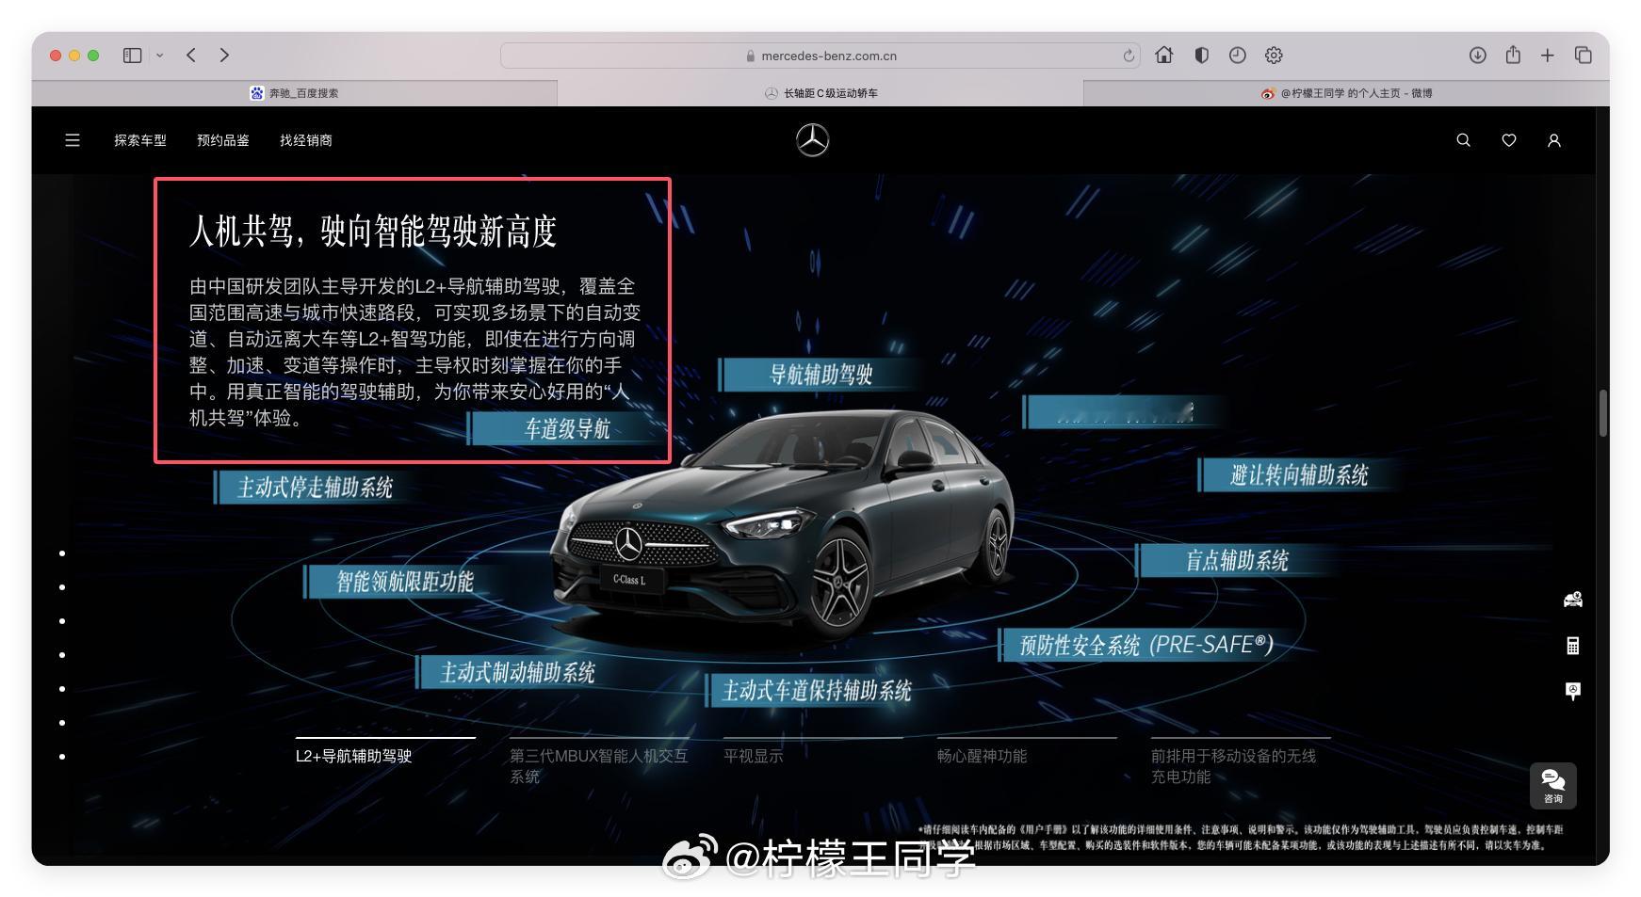Open 找经销商 navigation item

click(306, 140)
